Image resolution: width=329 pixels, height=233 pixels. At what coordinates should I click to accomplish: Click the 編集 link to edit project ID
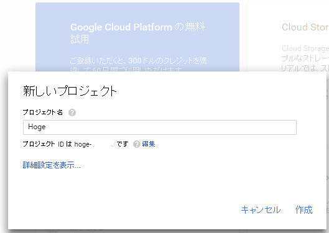point(149,144)
